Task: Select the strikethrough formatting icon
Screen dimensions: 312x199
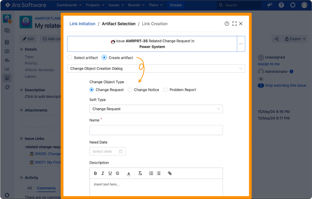Action: (117, 173)
